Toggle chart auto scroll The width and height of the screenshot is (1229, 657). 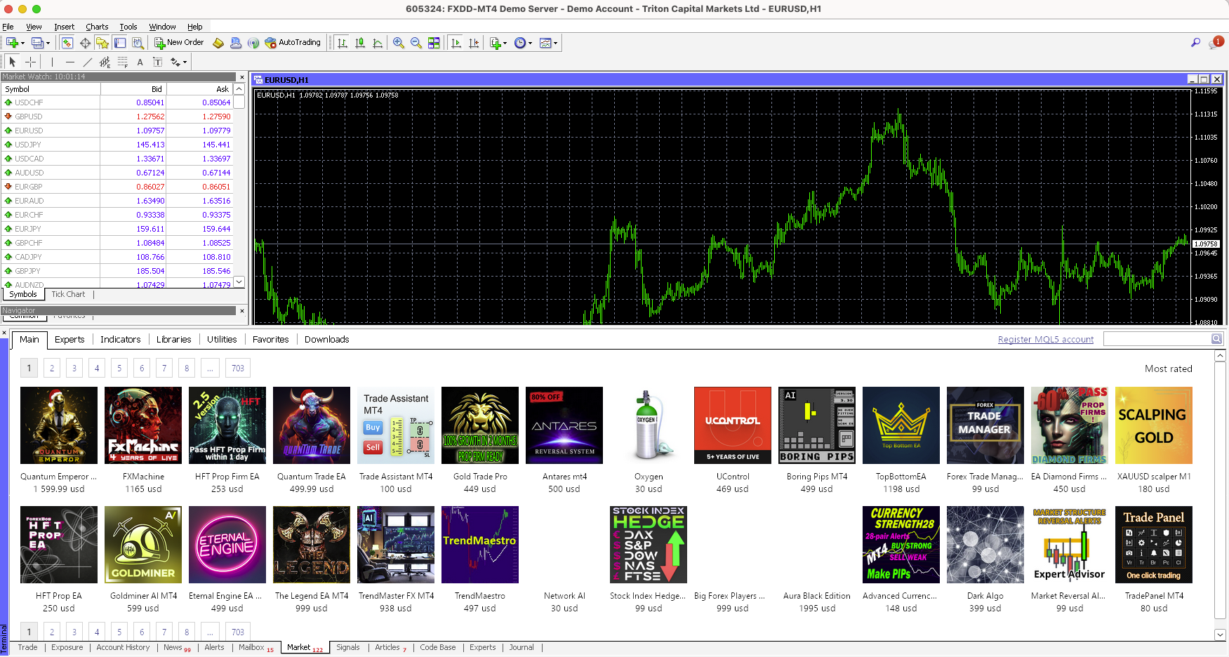(x=456, y=43)
